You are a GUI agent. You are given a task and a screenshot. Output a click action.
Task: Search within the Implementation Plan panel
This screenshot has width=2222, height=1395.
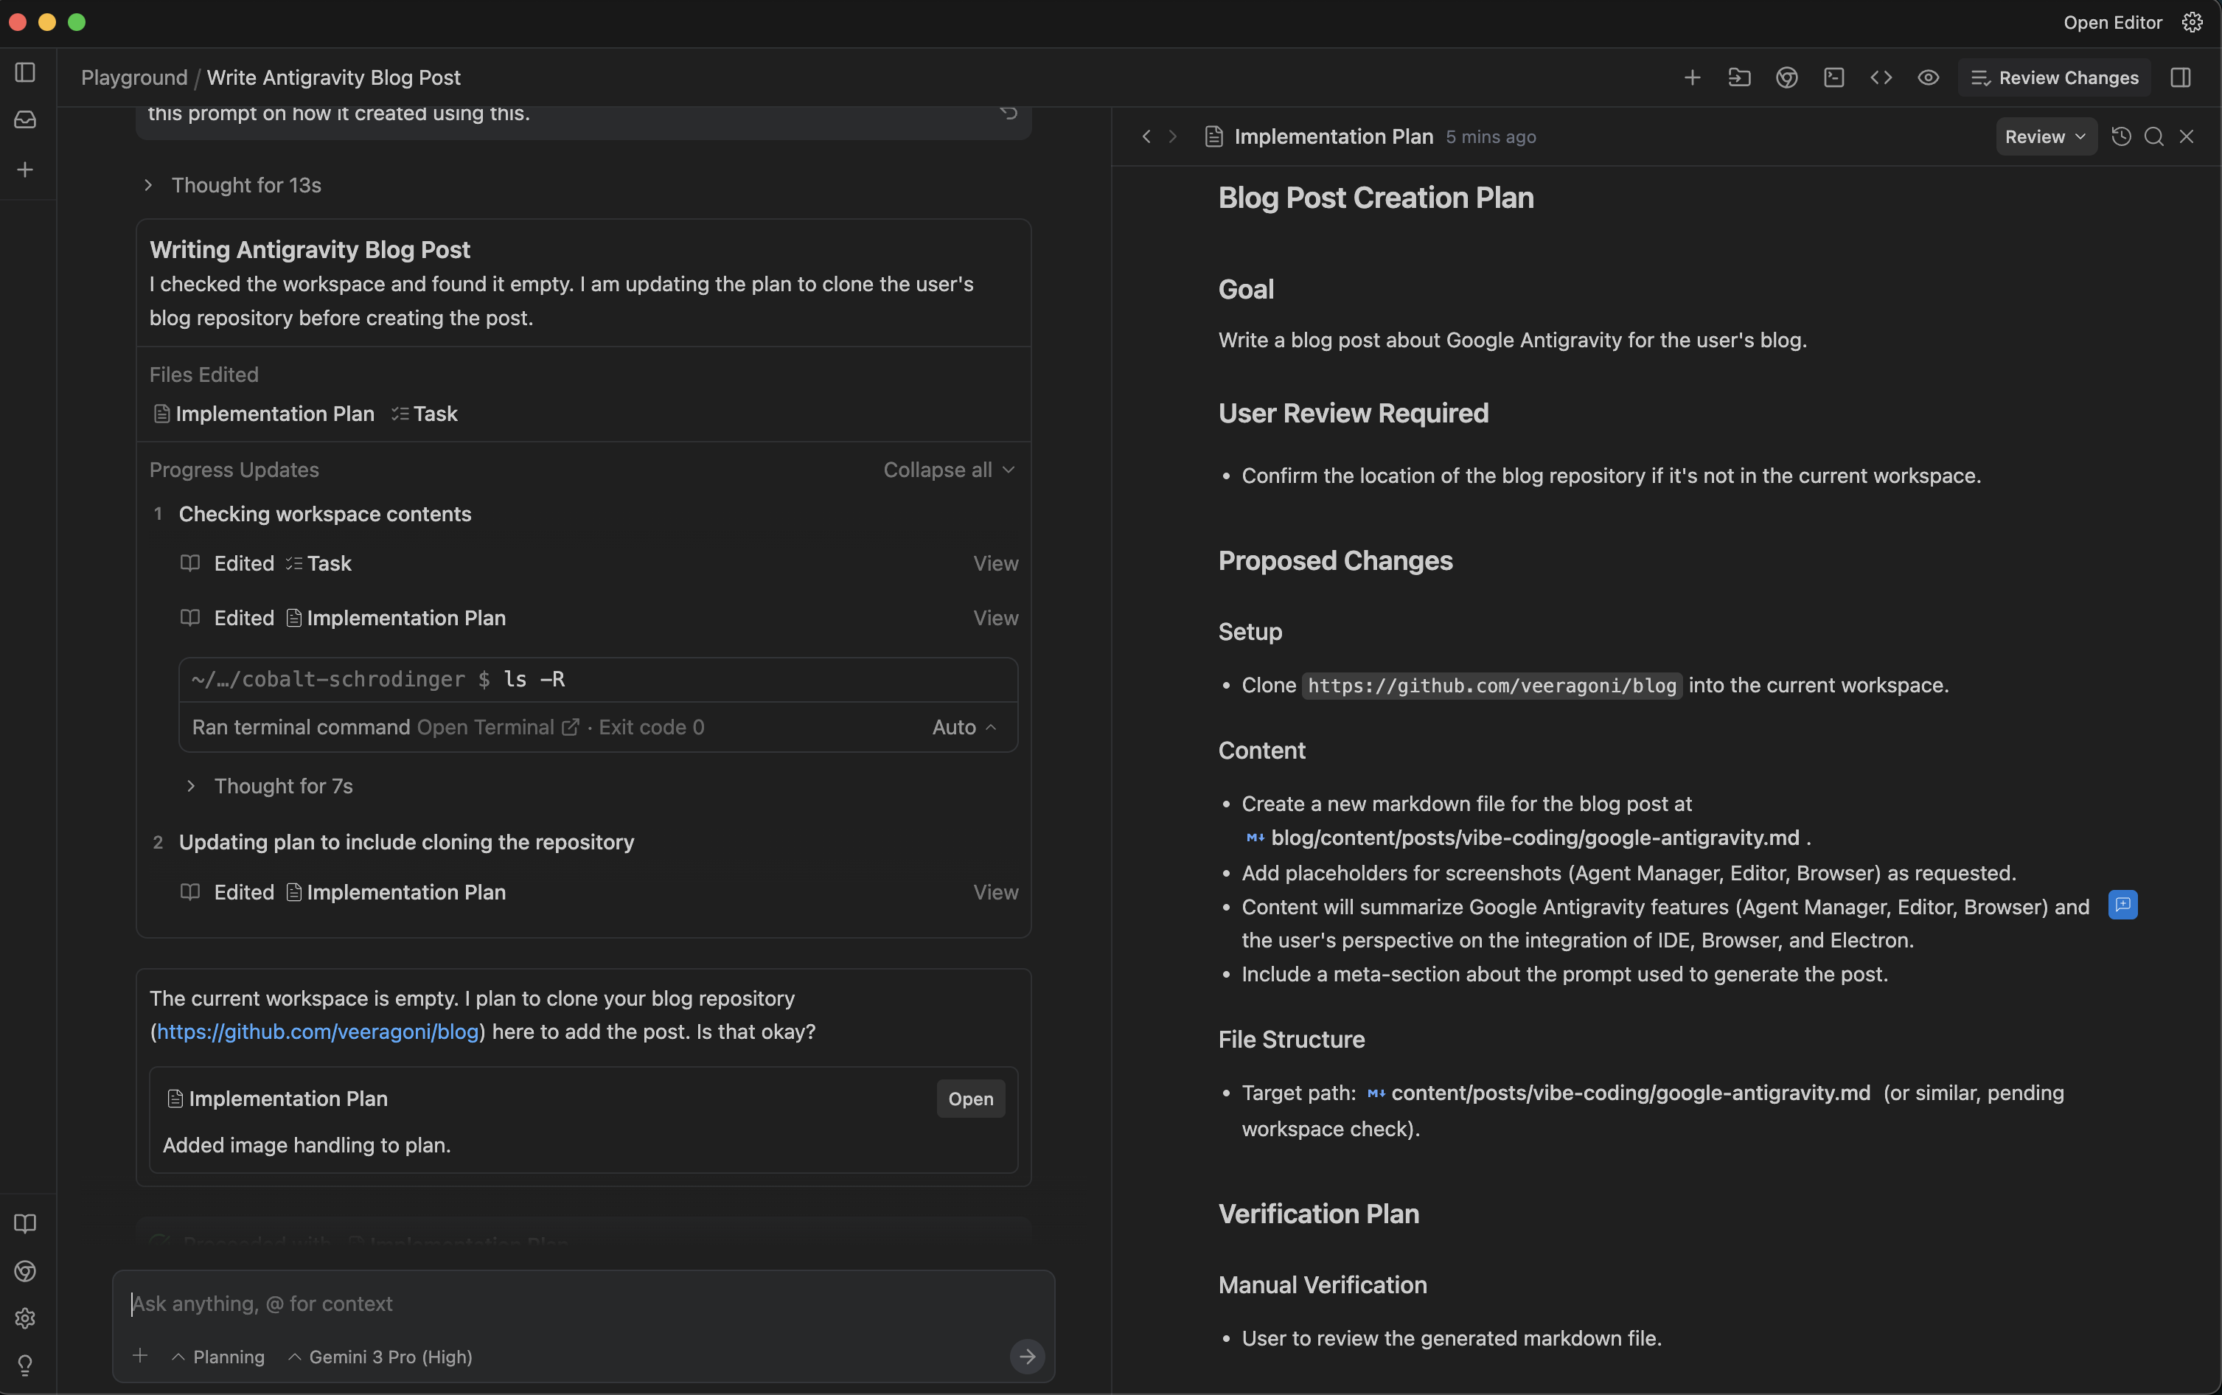tap(2153, 136)
